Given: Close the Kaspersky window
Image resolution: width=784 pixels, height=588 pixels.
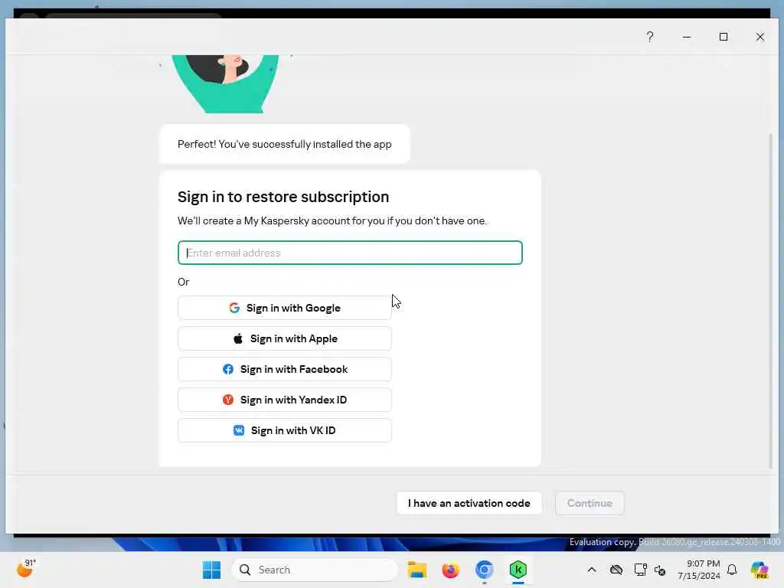Looking at the screenshot, I should (760, 37).
